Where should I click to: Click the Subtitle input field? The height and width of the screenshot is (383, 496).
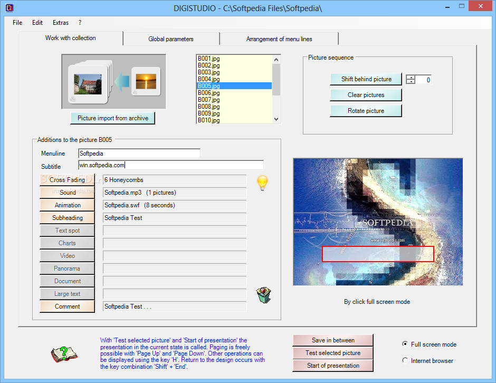point(171,165)
